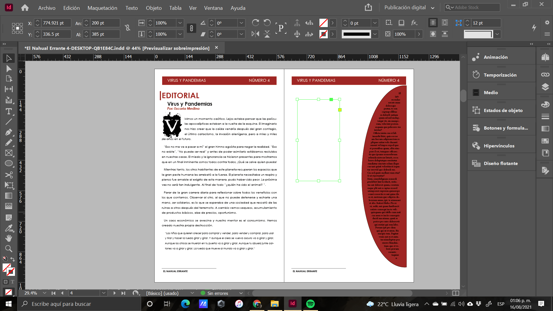Click the Share document icon
The height and width of the screenshot is (311, 553).
[x=368, y=7]
